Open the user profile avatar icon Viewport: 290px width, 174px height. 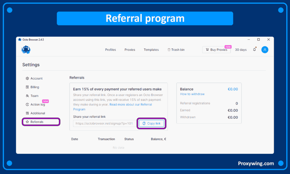click(265, 50)
